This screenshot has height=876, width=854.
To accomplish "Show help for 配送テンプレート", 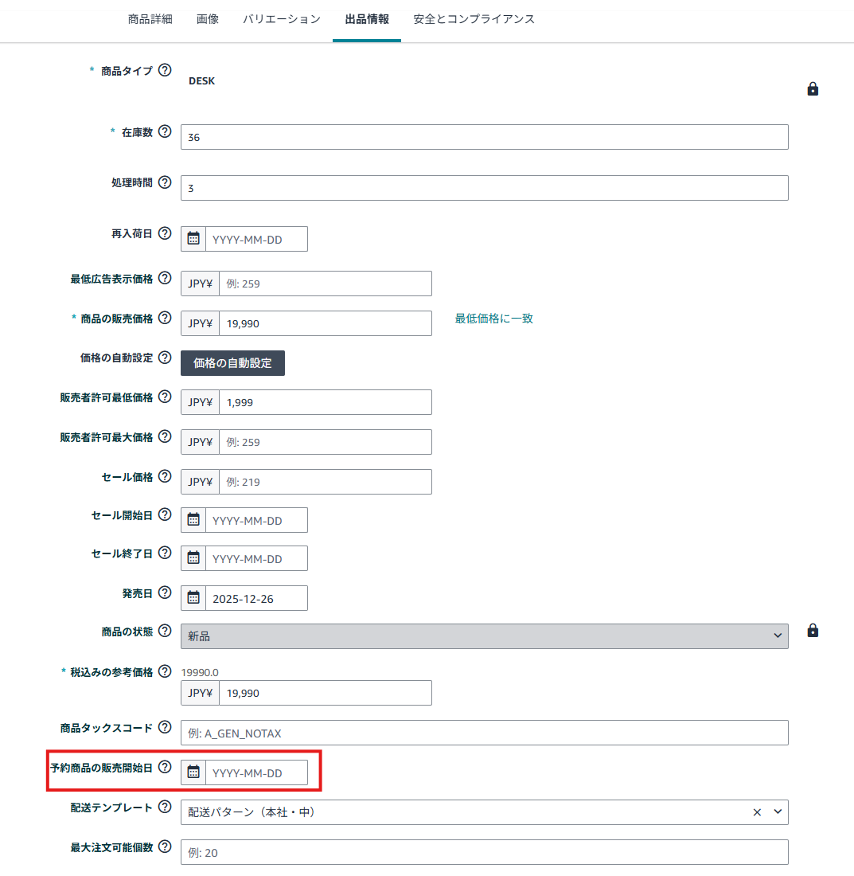I will coord(165,807).
